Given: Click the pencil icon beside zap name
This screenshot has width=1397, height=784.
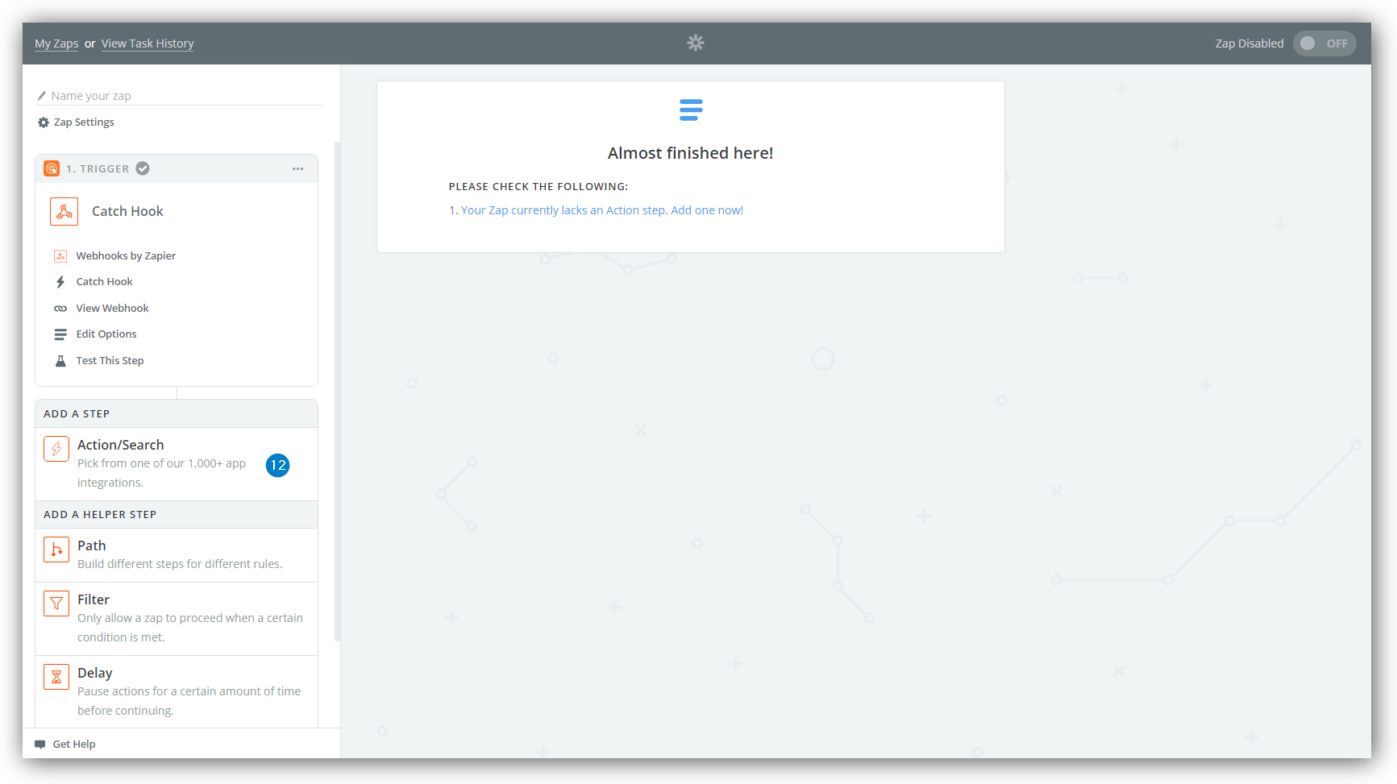Looking at the screenshot, I should point(42,96).
